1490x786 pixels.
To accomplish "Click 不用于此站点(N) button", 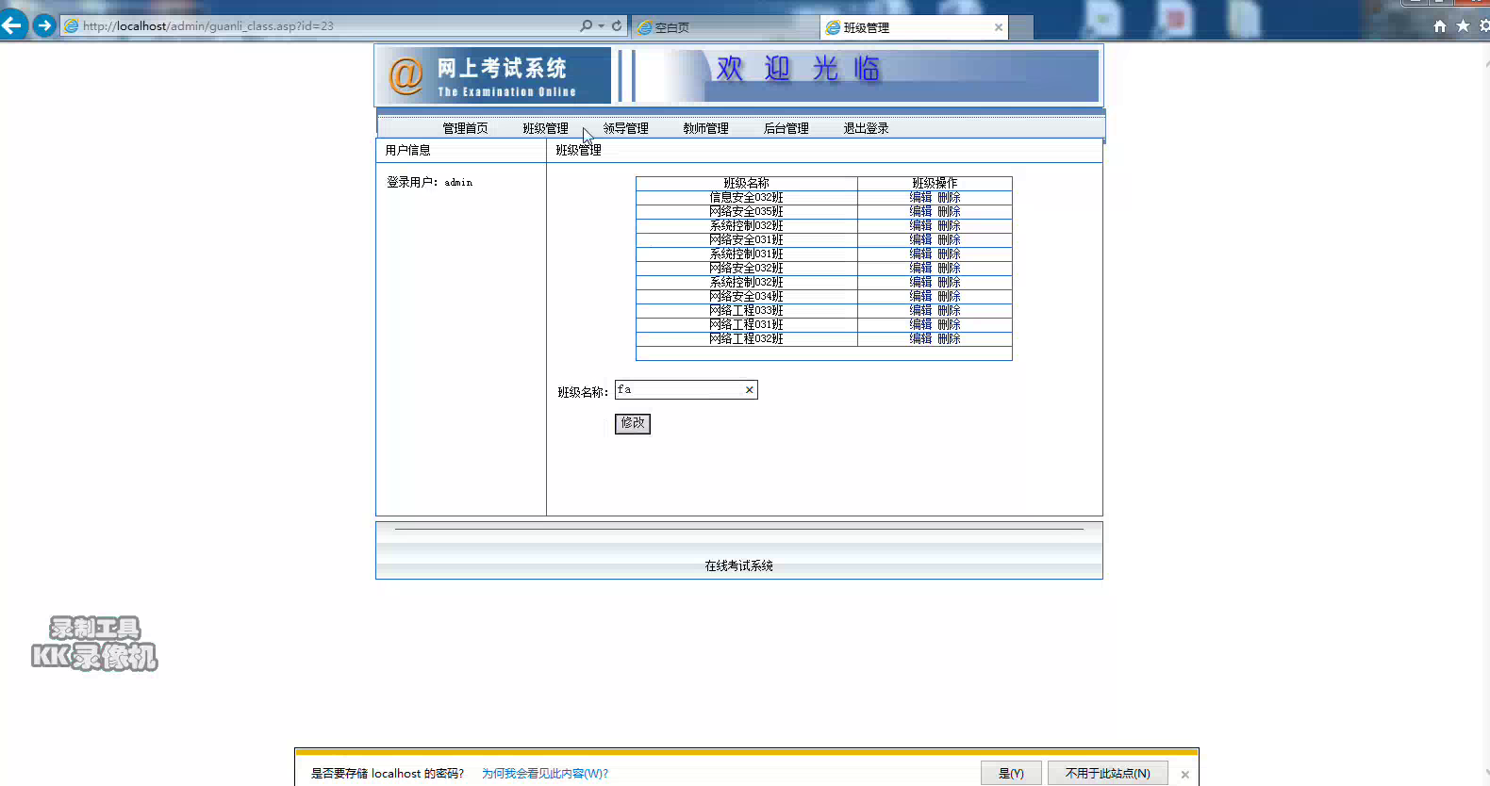I will pos(1108,773).
